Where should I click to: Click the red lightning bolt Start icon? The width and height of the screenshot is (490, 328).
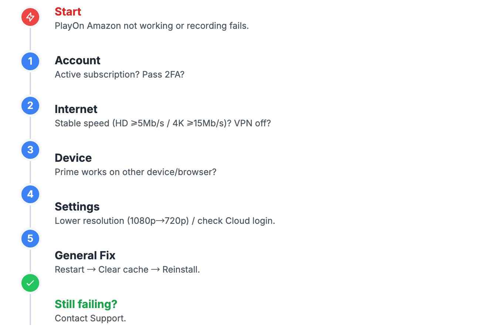pos(30,17)
